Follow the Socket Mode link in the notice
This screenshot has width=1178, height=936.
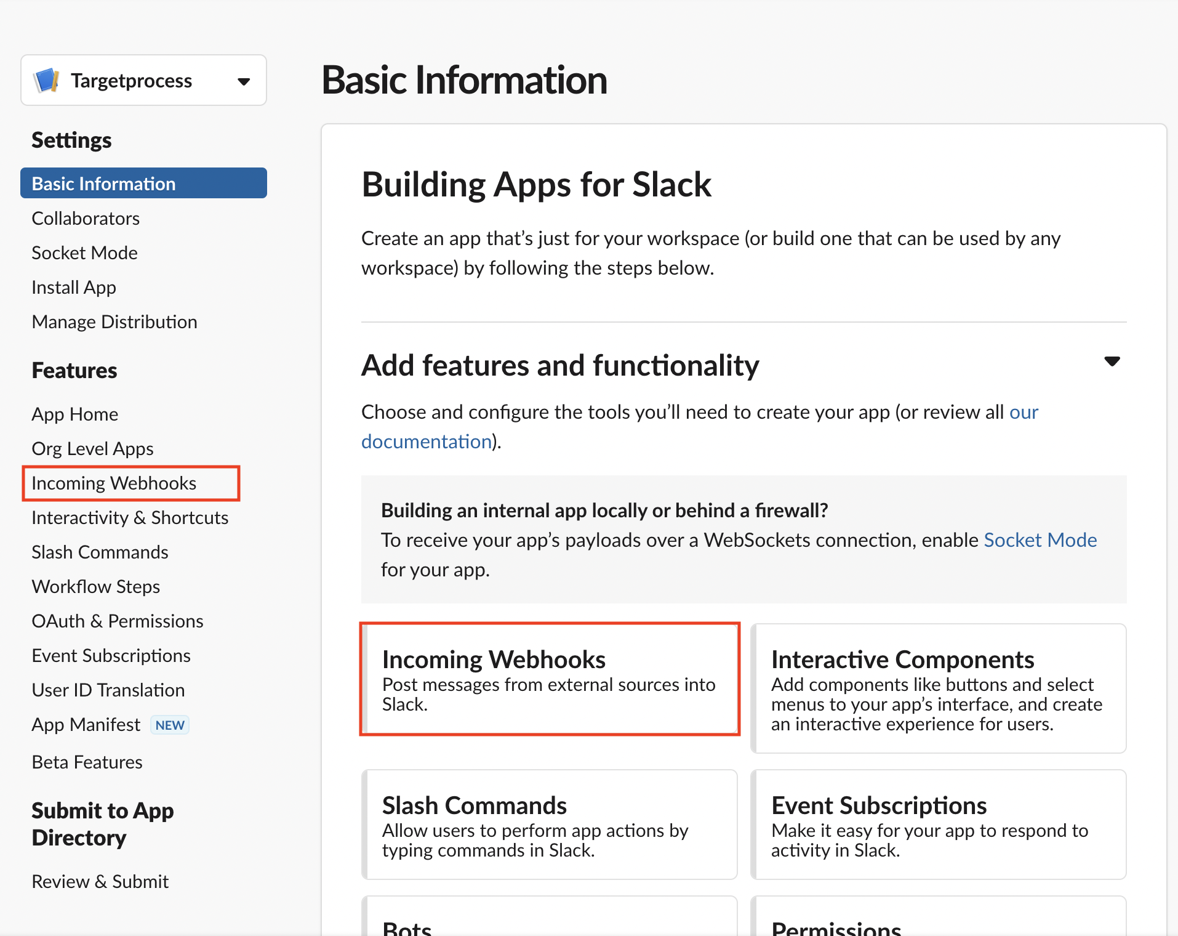[x=1040, y=540]
